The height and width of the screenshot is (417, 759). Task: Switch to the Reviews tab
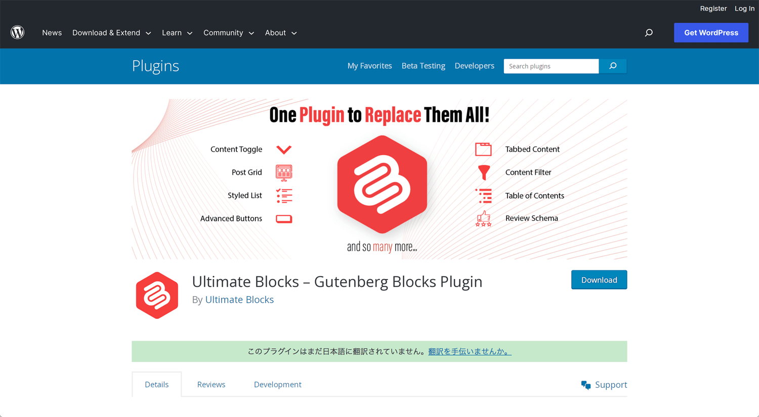[211, 385]
